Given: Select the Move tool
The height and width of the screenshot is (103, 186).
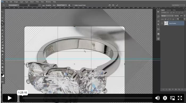Looking at the screenshot, I should (x=2, y=12).
